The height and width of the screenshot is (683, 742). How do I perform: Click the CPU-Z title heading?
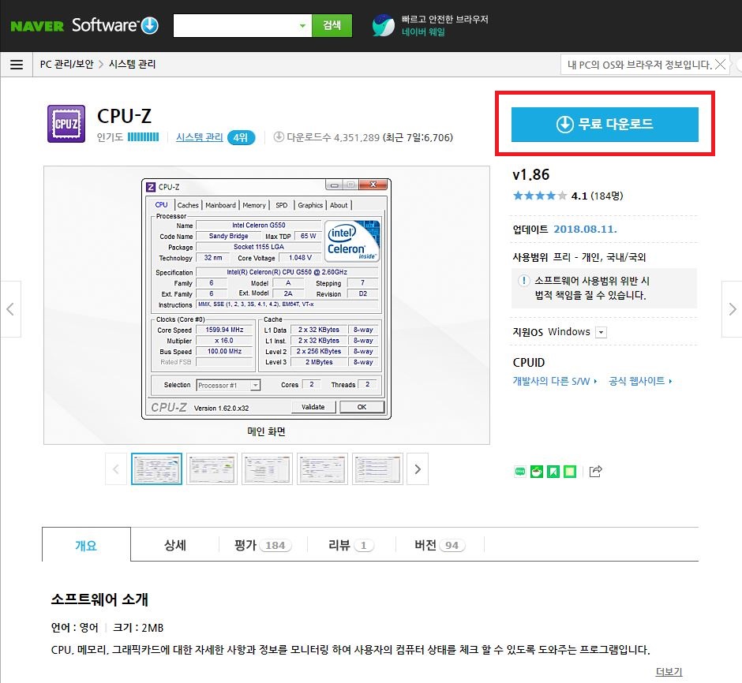tap(124, 116)
